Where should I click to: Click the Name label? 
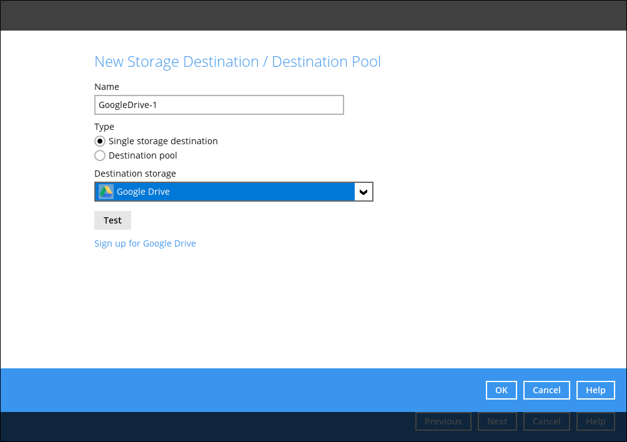click(x=107, y=87)
